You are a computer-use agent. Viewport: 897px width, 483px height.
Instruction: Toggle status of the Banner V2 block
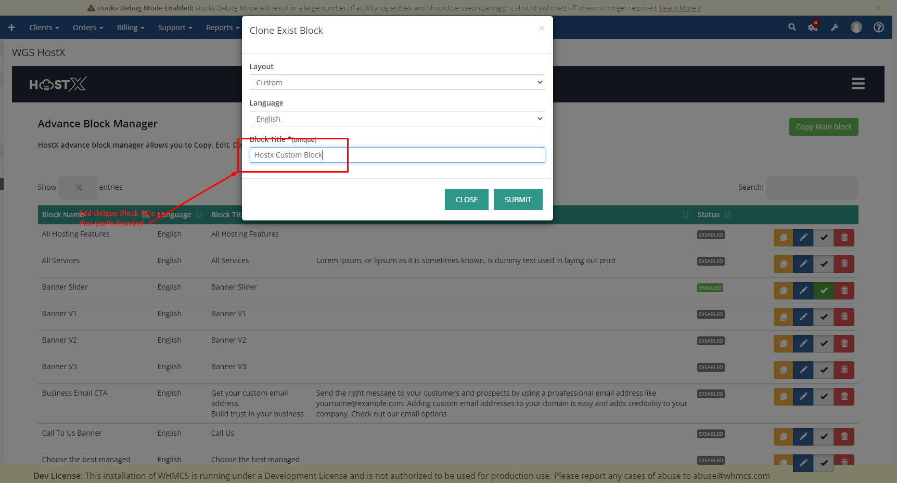pos(824,344)
